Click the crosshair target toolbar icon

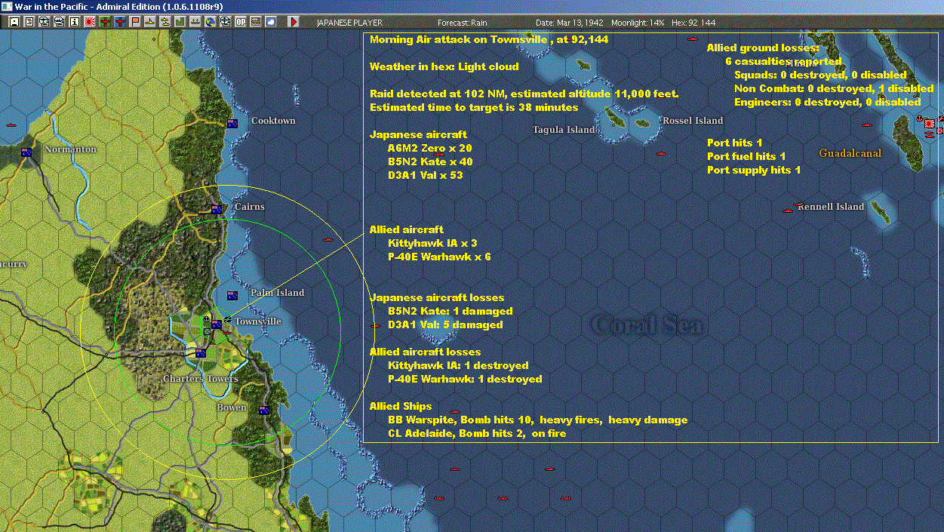pyautogui.click(x=225, y=22)
